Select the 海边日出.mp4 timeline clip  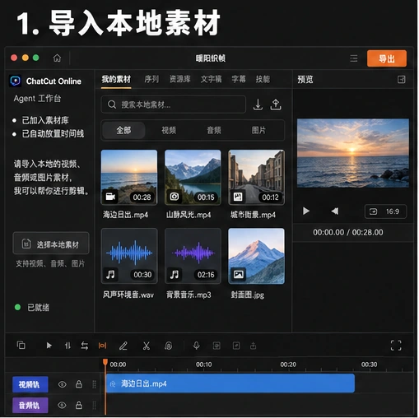(230, 383)
